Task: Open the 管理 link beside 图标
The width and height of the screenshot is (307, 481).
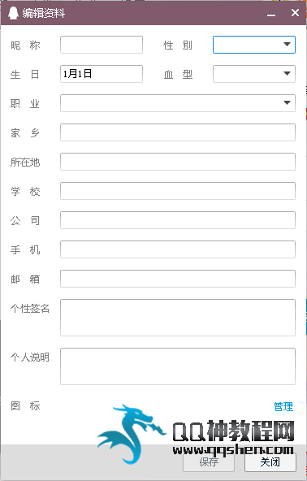Action: pyautogui.click(x=283, y=406)
